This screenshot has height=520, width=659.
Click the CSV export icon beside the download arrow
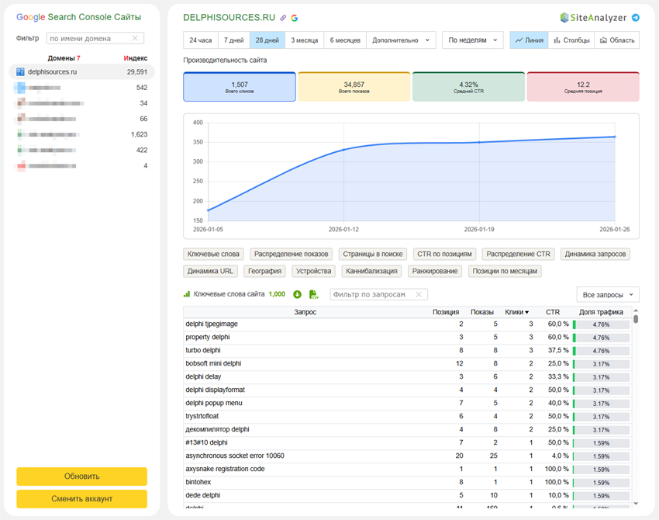click(312, 294)
